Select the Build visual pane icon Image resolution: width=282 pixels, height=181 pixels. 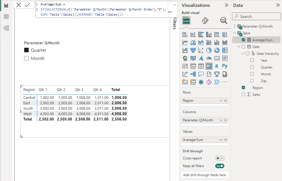pos(186,20)
